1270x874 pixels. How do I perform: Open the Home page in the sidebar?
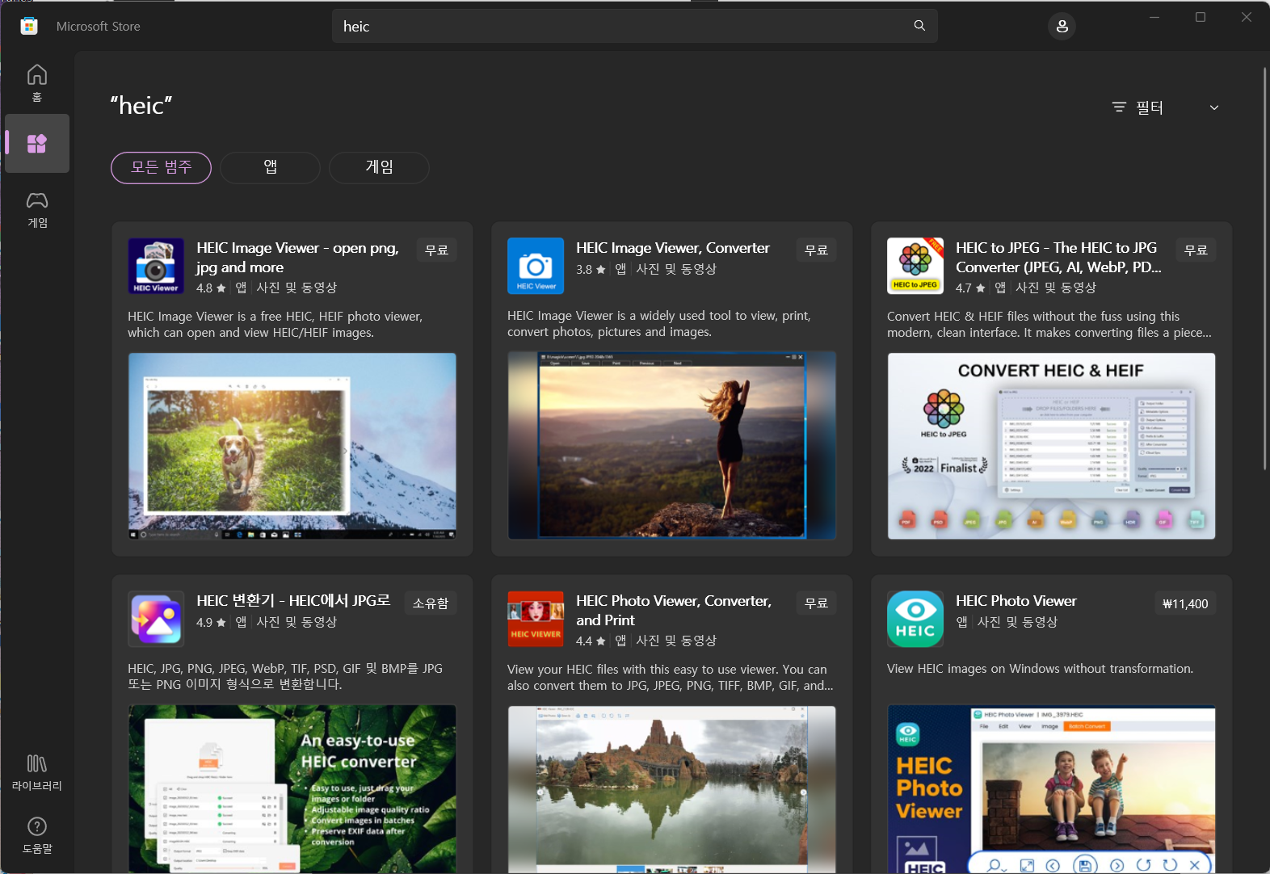pyautogui.click(x=36, y=82)
